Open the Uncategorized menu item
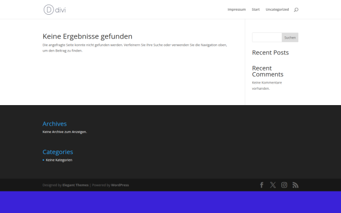The height and width of the screenshot is (213, 341). point(277,10)
